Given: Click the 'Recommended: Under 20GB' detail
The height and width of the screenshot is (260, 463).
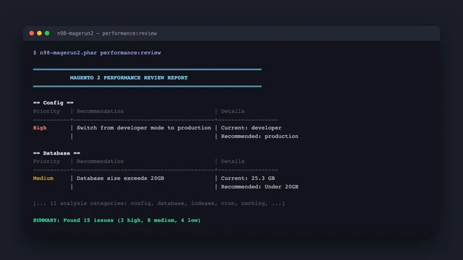Looking at the screenshot, I should [260, 187].
